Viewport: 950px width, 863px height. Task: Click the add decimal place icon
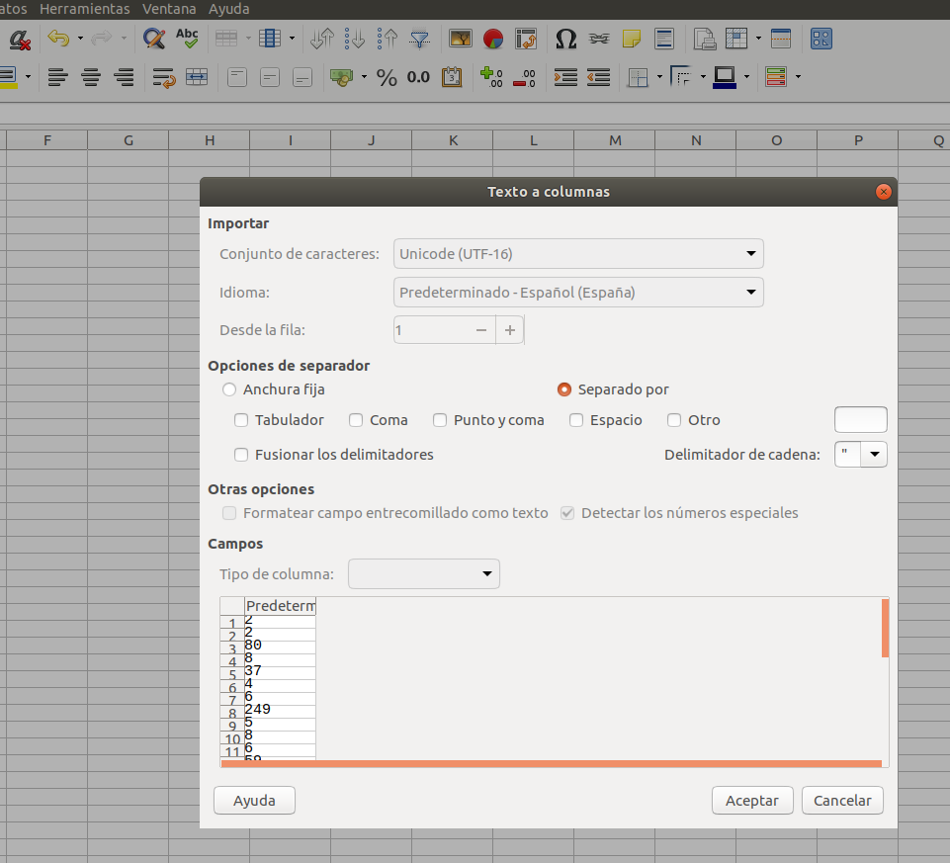(491, 77)
